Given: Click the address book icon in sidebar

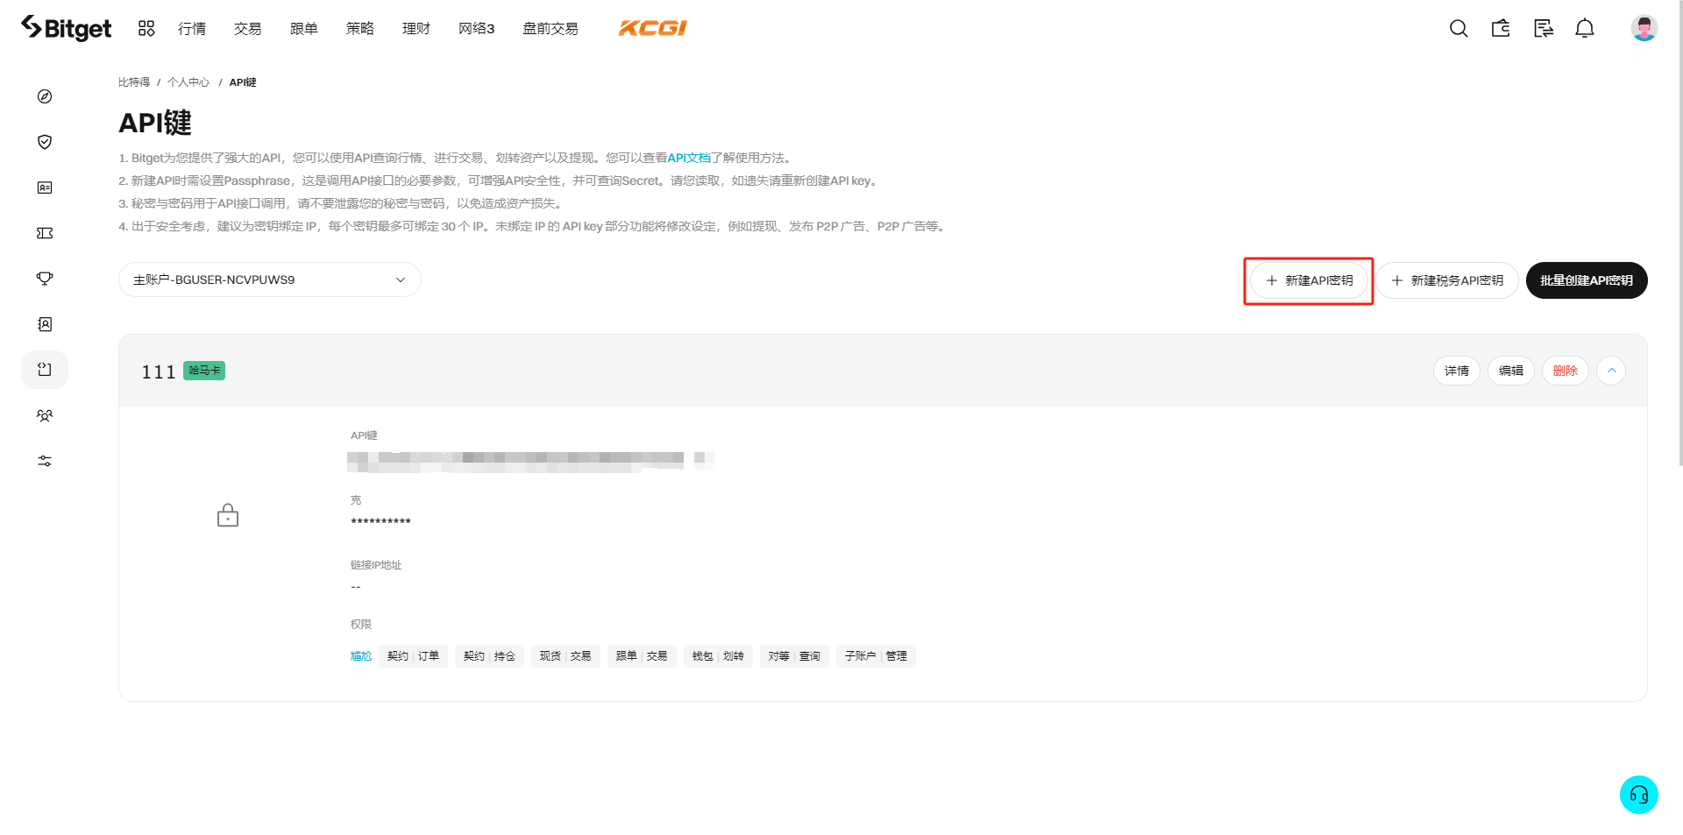Looking at the screenshot, I should coord(45,324).
